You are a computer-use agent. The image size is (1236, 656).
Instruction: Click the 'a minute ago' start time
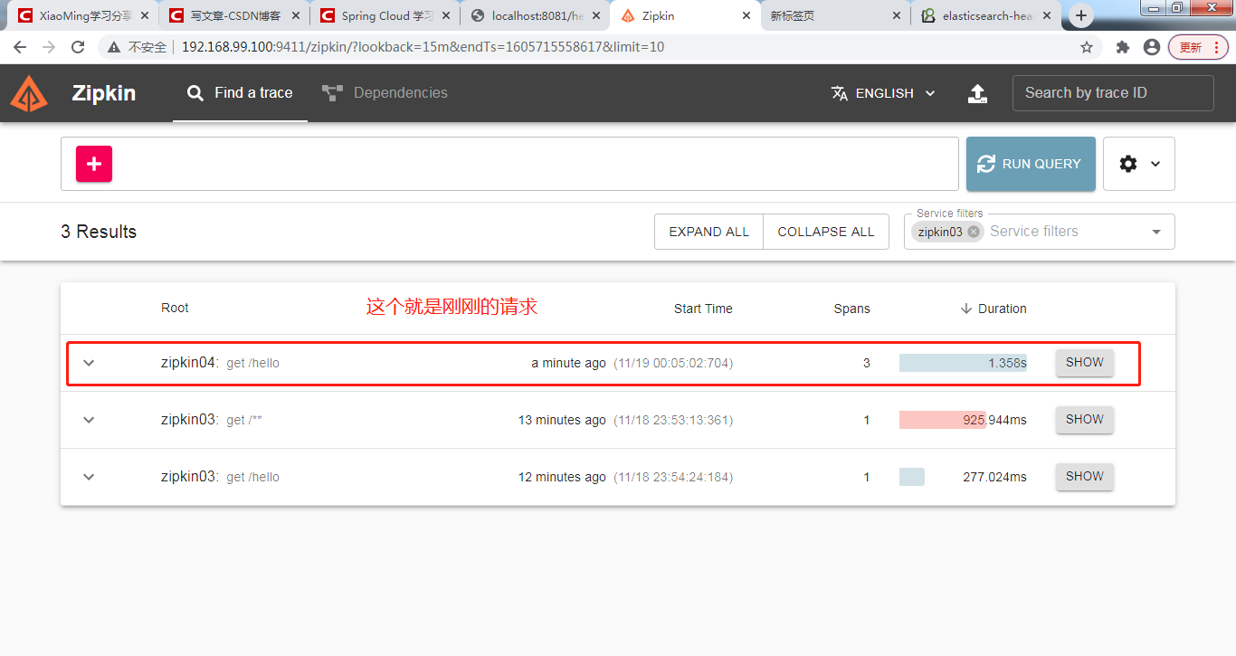[x=568, y=363]
